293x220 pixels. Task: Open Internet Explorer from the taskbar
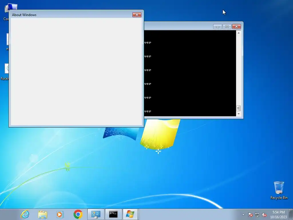click(x=25, y=214)
